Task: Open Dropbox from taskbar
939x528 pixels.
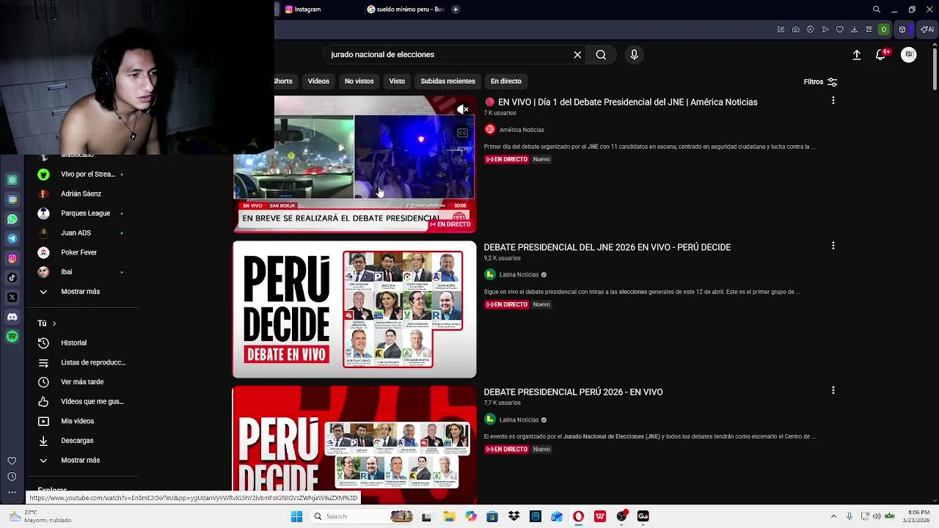Action: coord(514,516)
